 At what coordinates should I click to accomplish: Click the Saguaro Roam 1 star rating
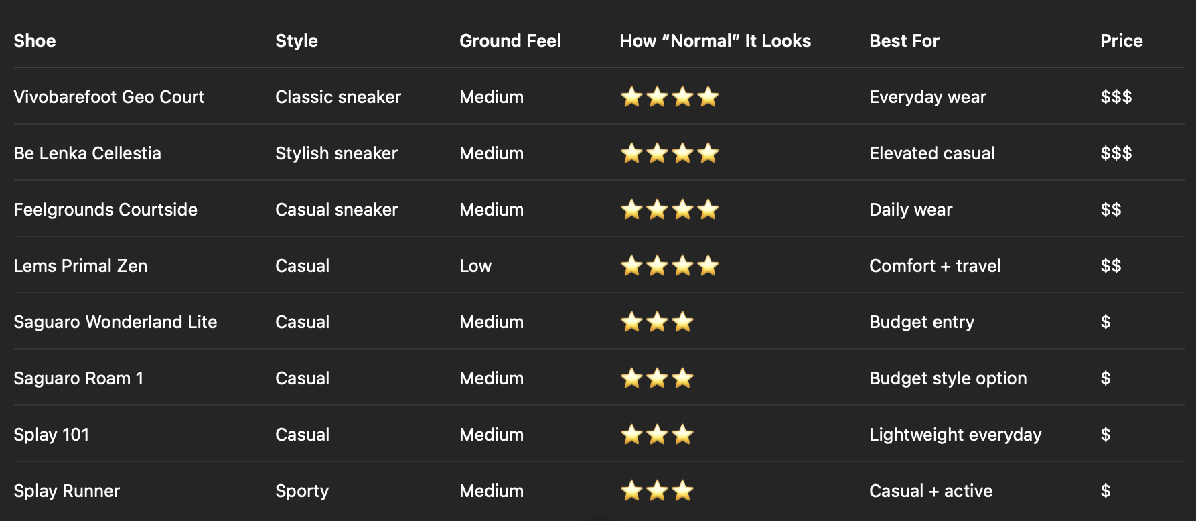pyautogui.click(x=657, y=378)
